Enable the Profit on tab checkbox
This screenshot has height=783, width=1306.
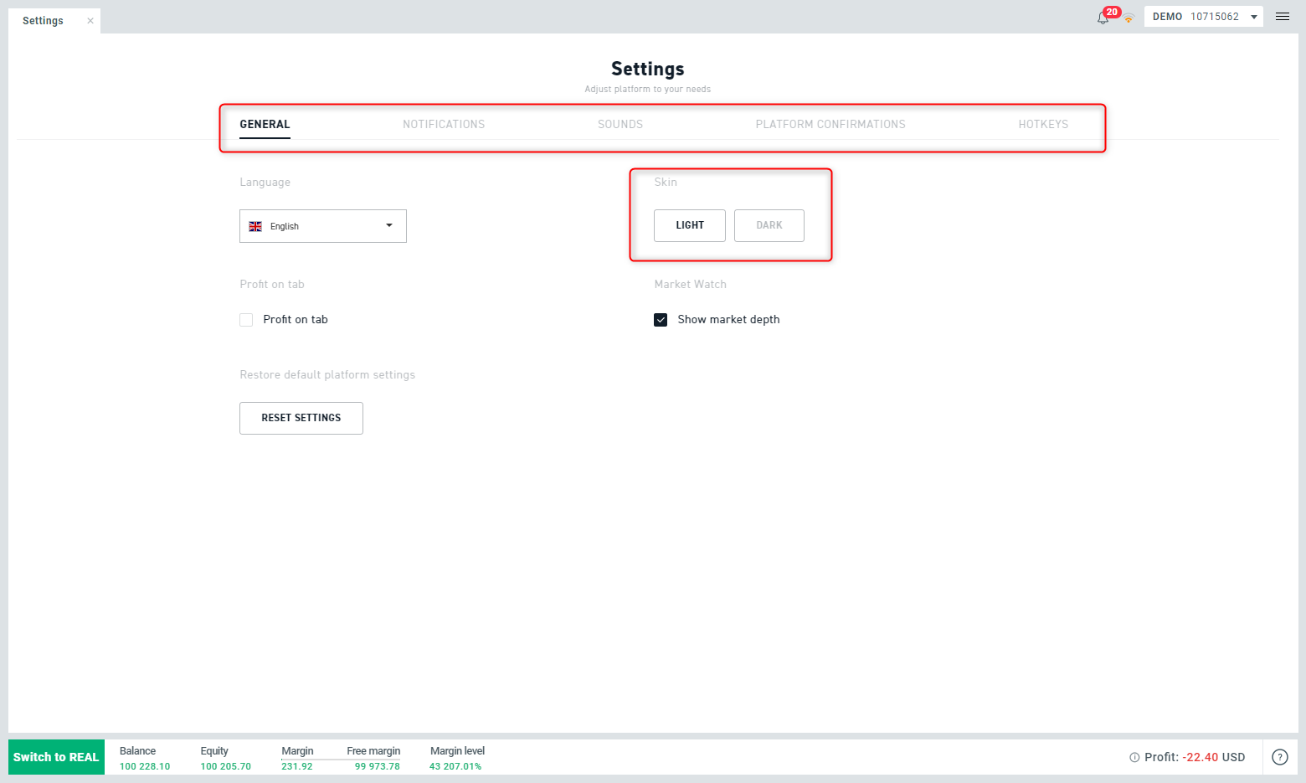coord(246,320)
